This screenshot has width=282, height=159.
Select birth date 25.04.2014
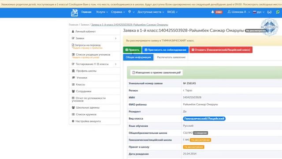(x=190, y=154)
